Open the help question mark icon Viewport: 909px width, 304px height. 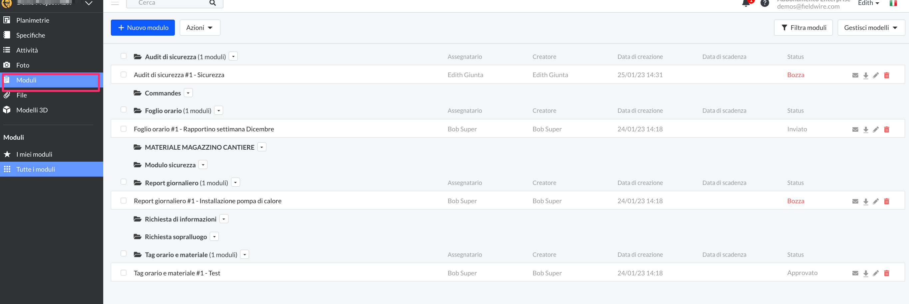(765, 3)
